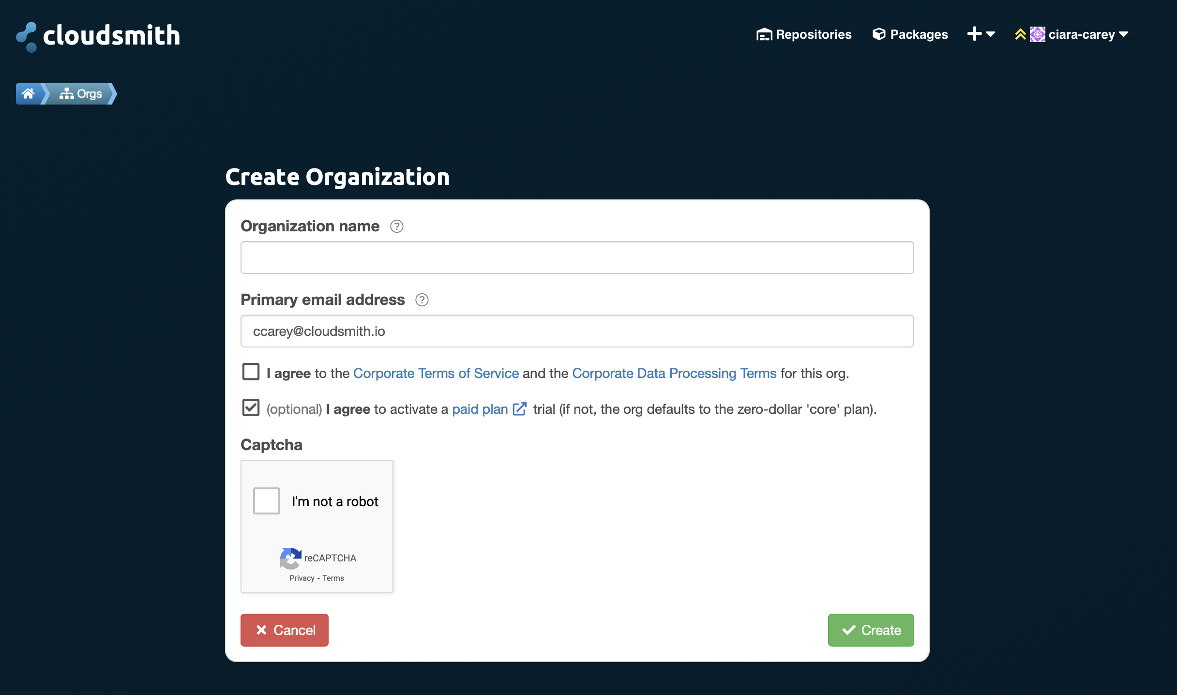Show help for Organization name
Viewport: 1177px width, 695px height.
click(397, 227)
